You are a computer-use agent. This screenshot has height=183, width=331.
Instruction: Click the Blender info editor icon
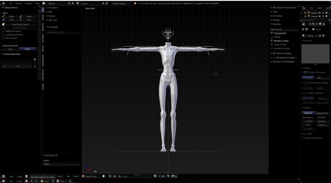(4, 3)
